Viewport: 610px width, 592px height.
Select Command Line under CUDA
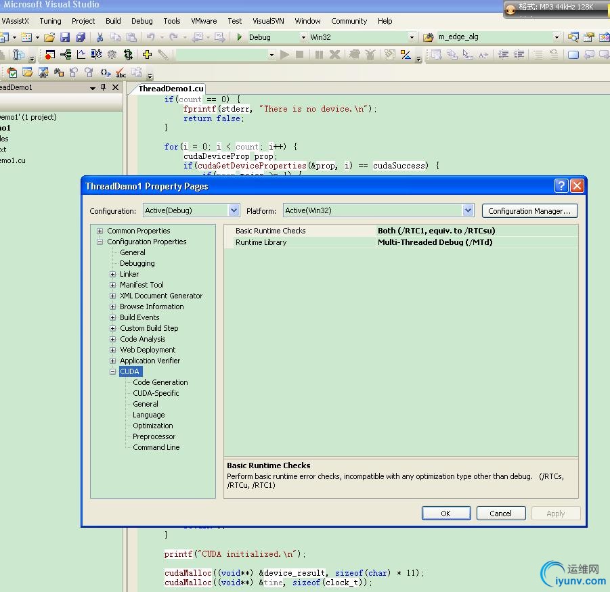point(156,447)
